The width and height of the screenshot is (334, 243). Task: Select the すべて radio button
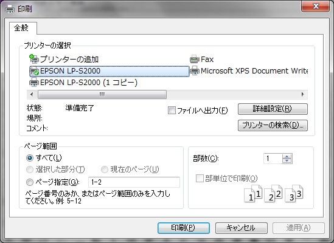(x=30, y=158)
